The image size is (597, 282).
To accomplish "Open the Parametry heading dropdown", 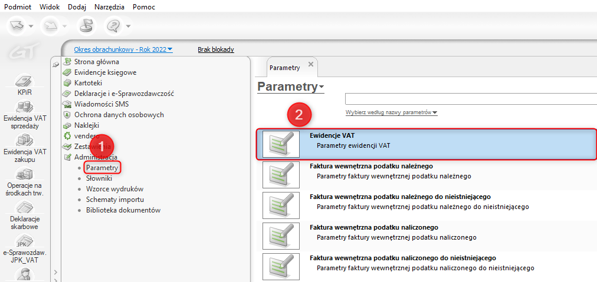I will tap(291, 87).
